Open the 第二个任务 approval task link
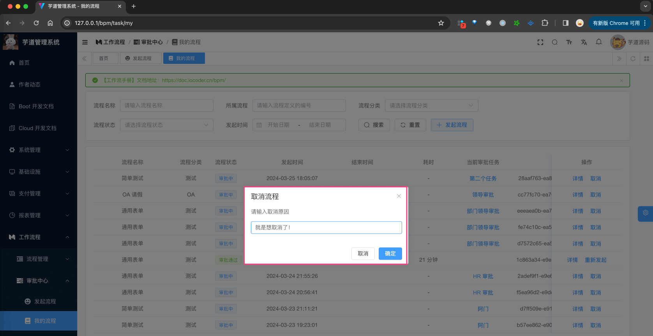Image resolution: width=653 pixels, height=336 pixels. [483, 178]
